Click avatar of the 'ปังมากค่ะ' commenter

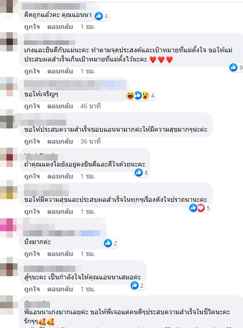coord(9,228)
